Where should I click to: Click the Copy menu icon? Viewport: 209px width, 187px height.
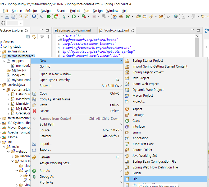coord(34,93)
